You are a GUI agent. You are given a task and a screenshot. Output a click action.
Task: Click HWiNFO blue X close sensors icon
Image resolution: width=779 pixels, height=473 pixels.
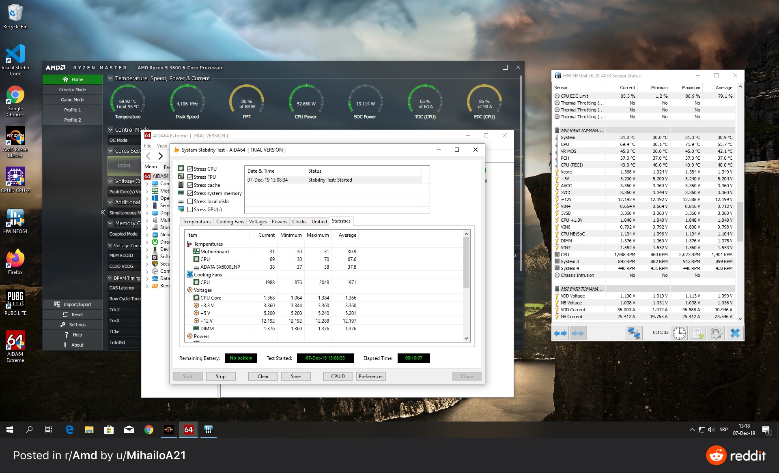point(735,333)
